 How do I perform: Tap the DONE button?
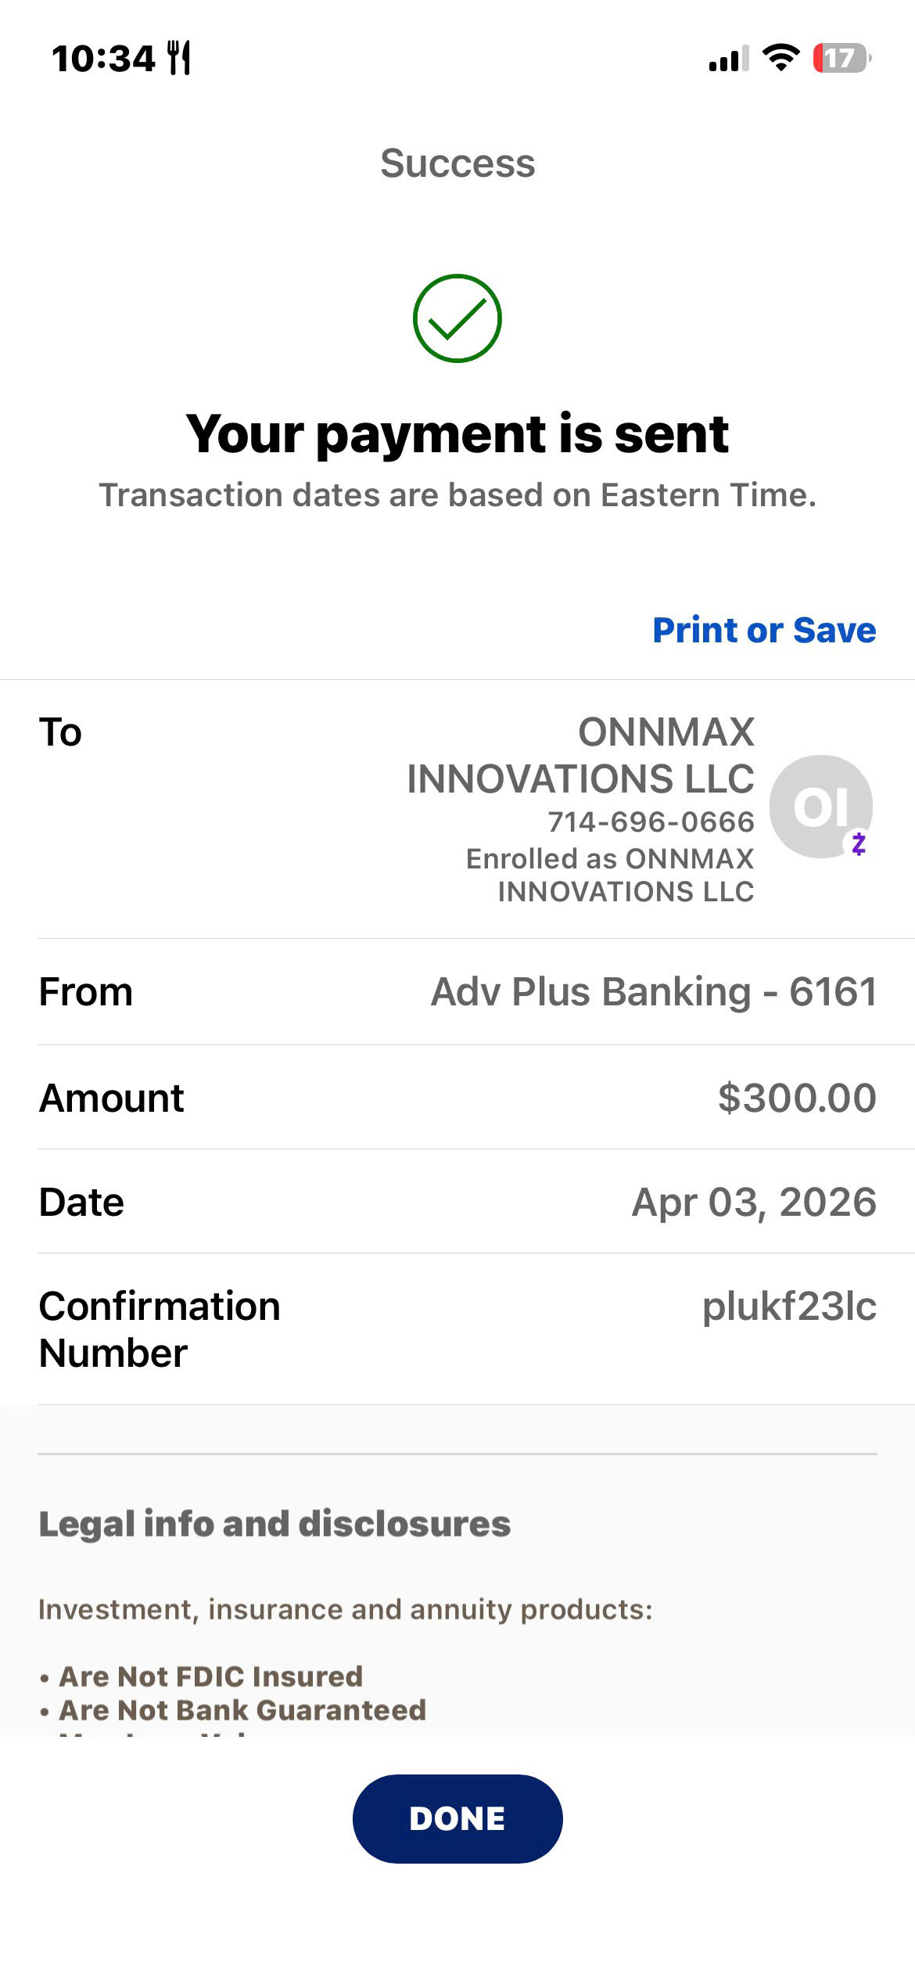tap(457, 1818)
